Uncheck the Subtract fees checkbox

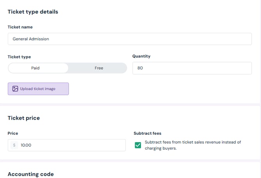tap(138, 145)
